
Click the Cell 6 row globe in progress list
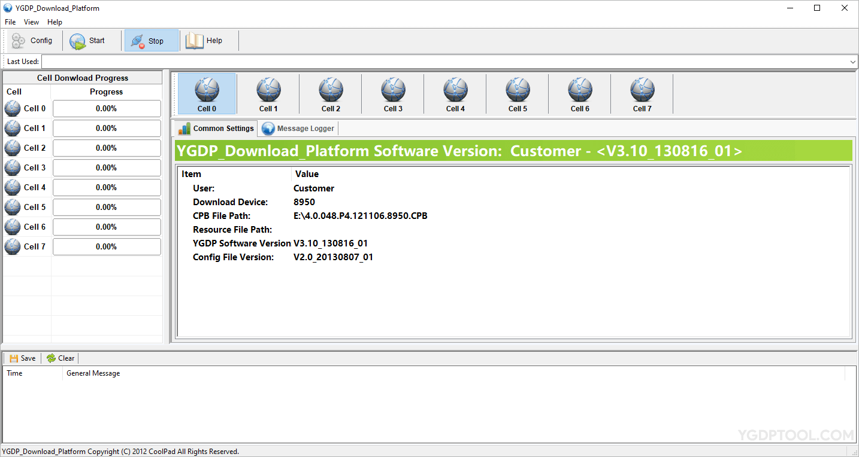[13, 227]
